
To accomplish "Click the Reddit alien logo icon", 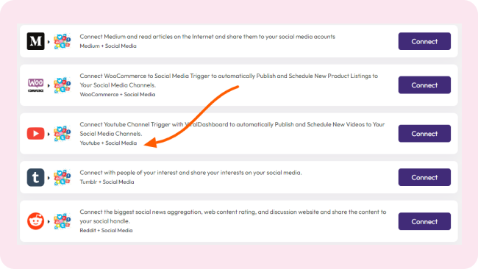I will tap(36, 221).
